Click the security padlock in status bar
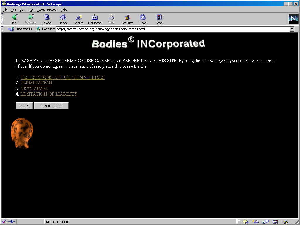The width and height of the screenshot is (300, 225). coord(4,221)
